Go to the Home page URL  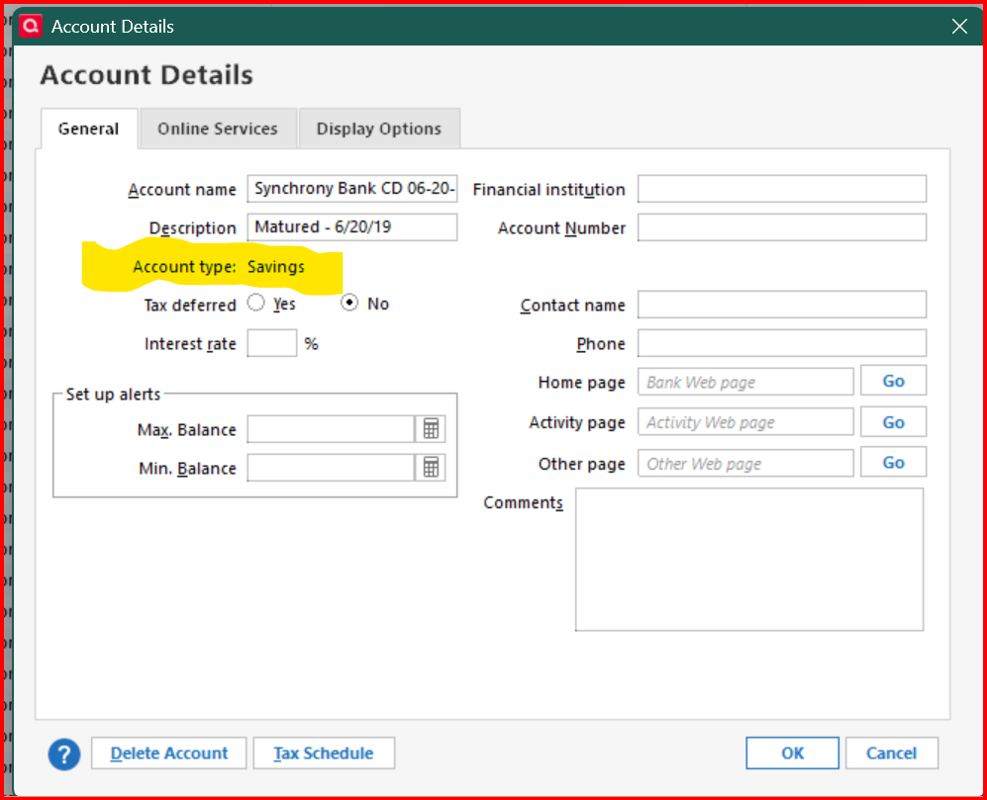coord(893,381)
